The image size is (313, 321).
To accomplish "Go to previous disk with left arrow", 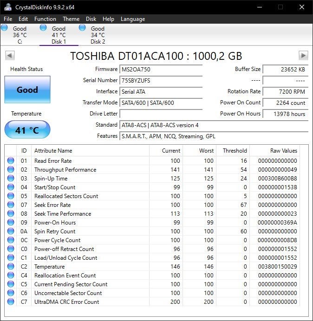I will [10, 56].
